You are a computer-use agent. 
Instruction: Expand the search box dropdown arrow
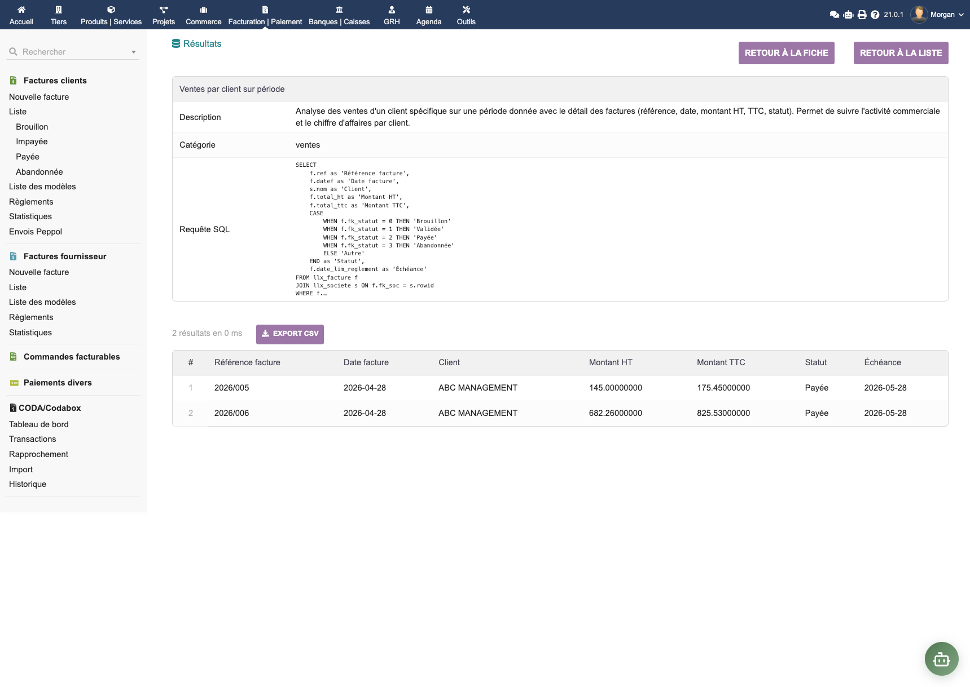coord(134,52)
